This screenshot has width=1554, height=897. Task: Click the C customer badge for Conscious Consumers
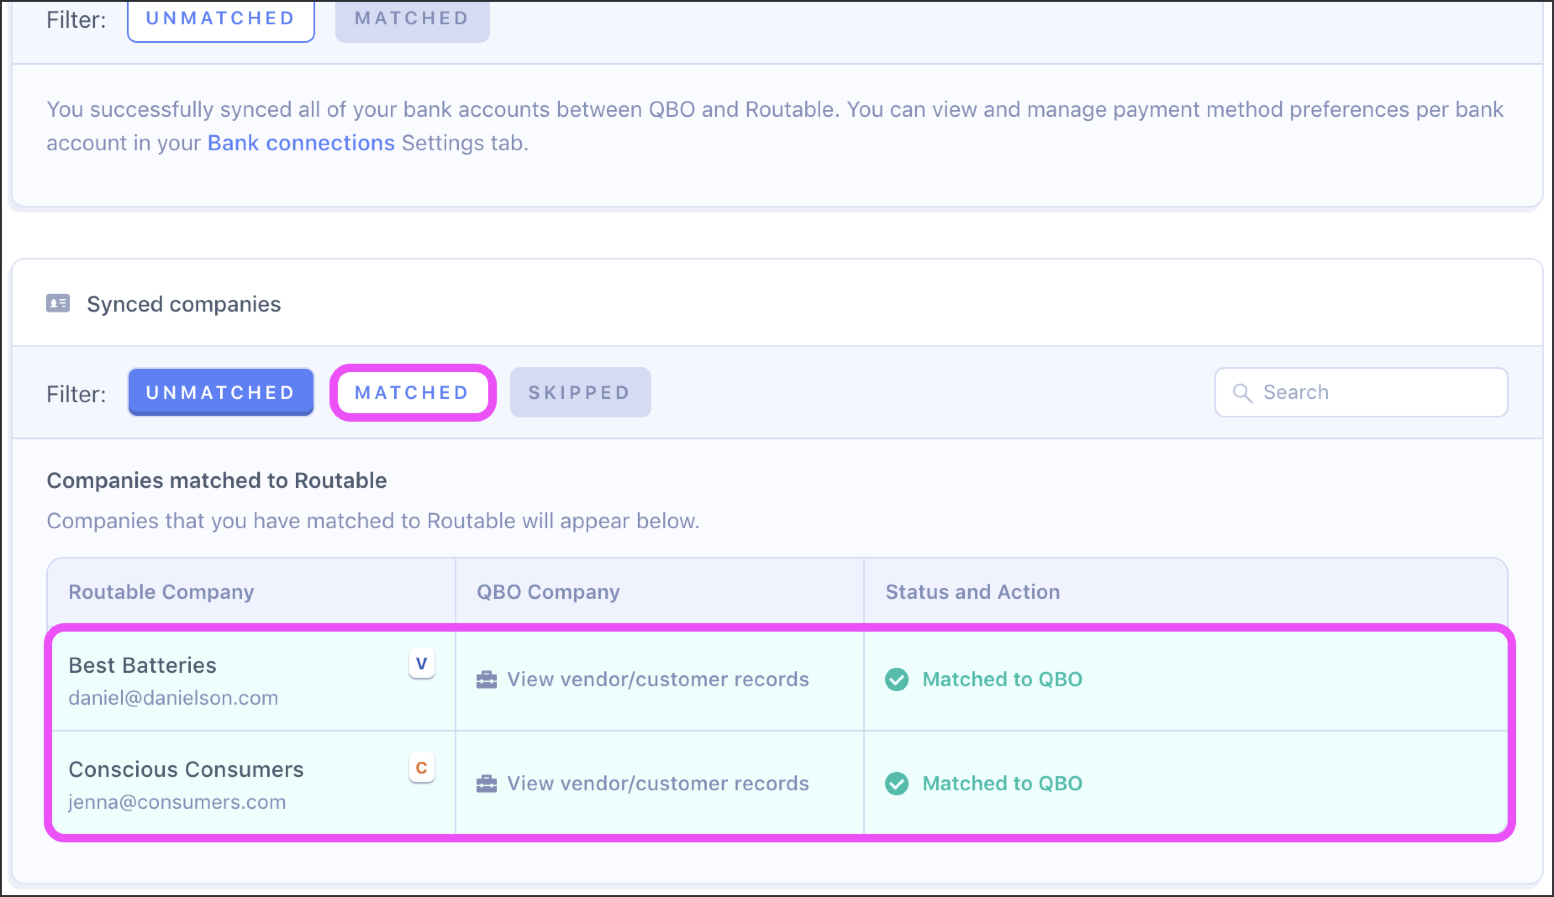point(421,768)
